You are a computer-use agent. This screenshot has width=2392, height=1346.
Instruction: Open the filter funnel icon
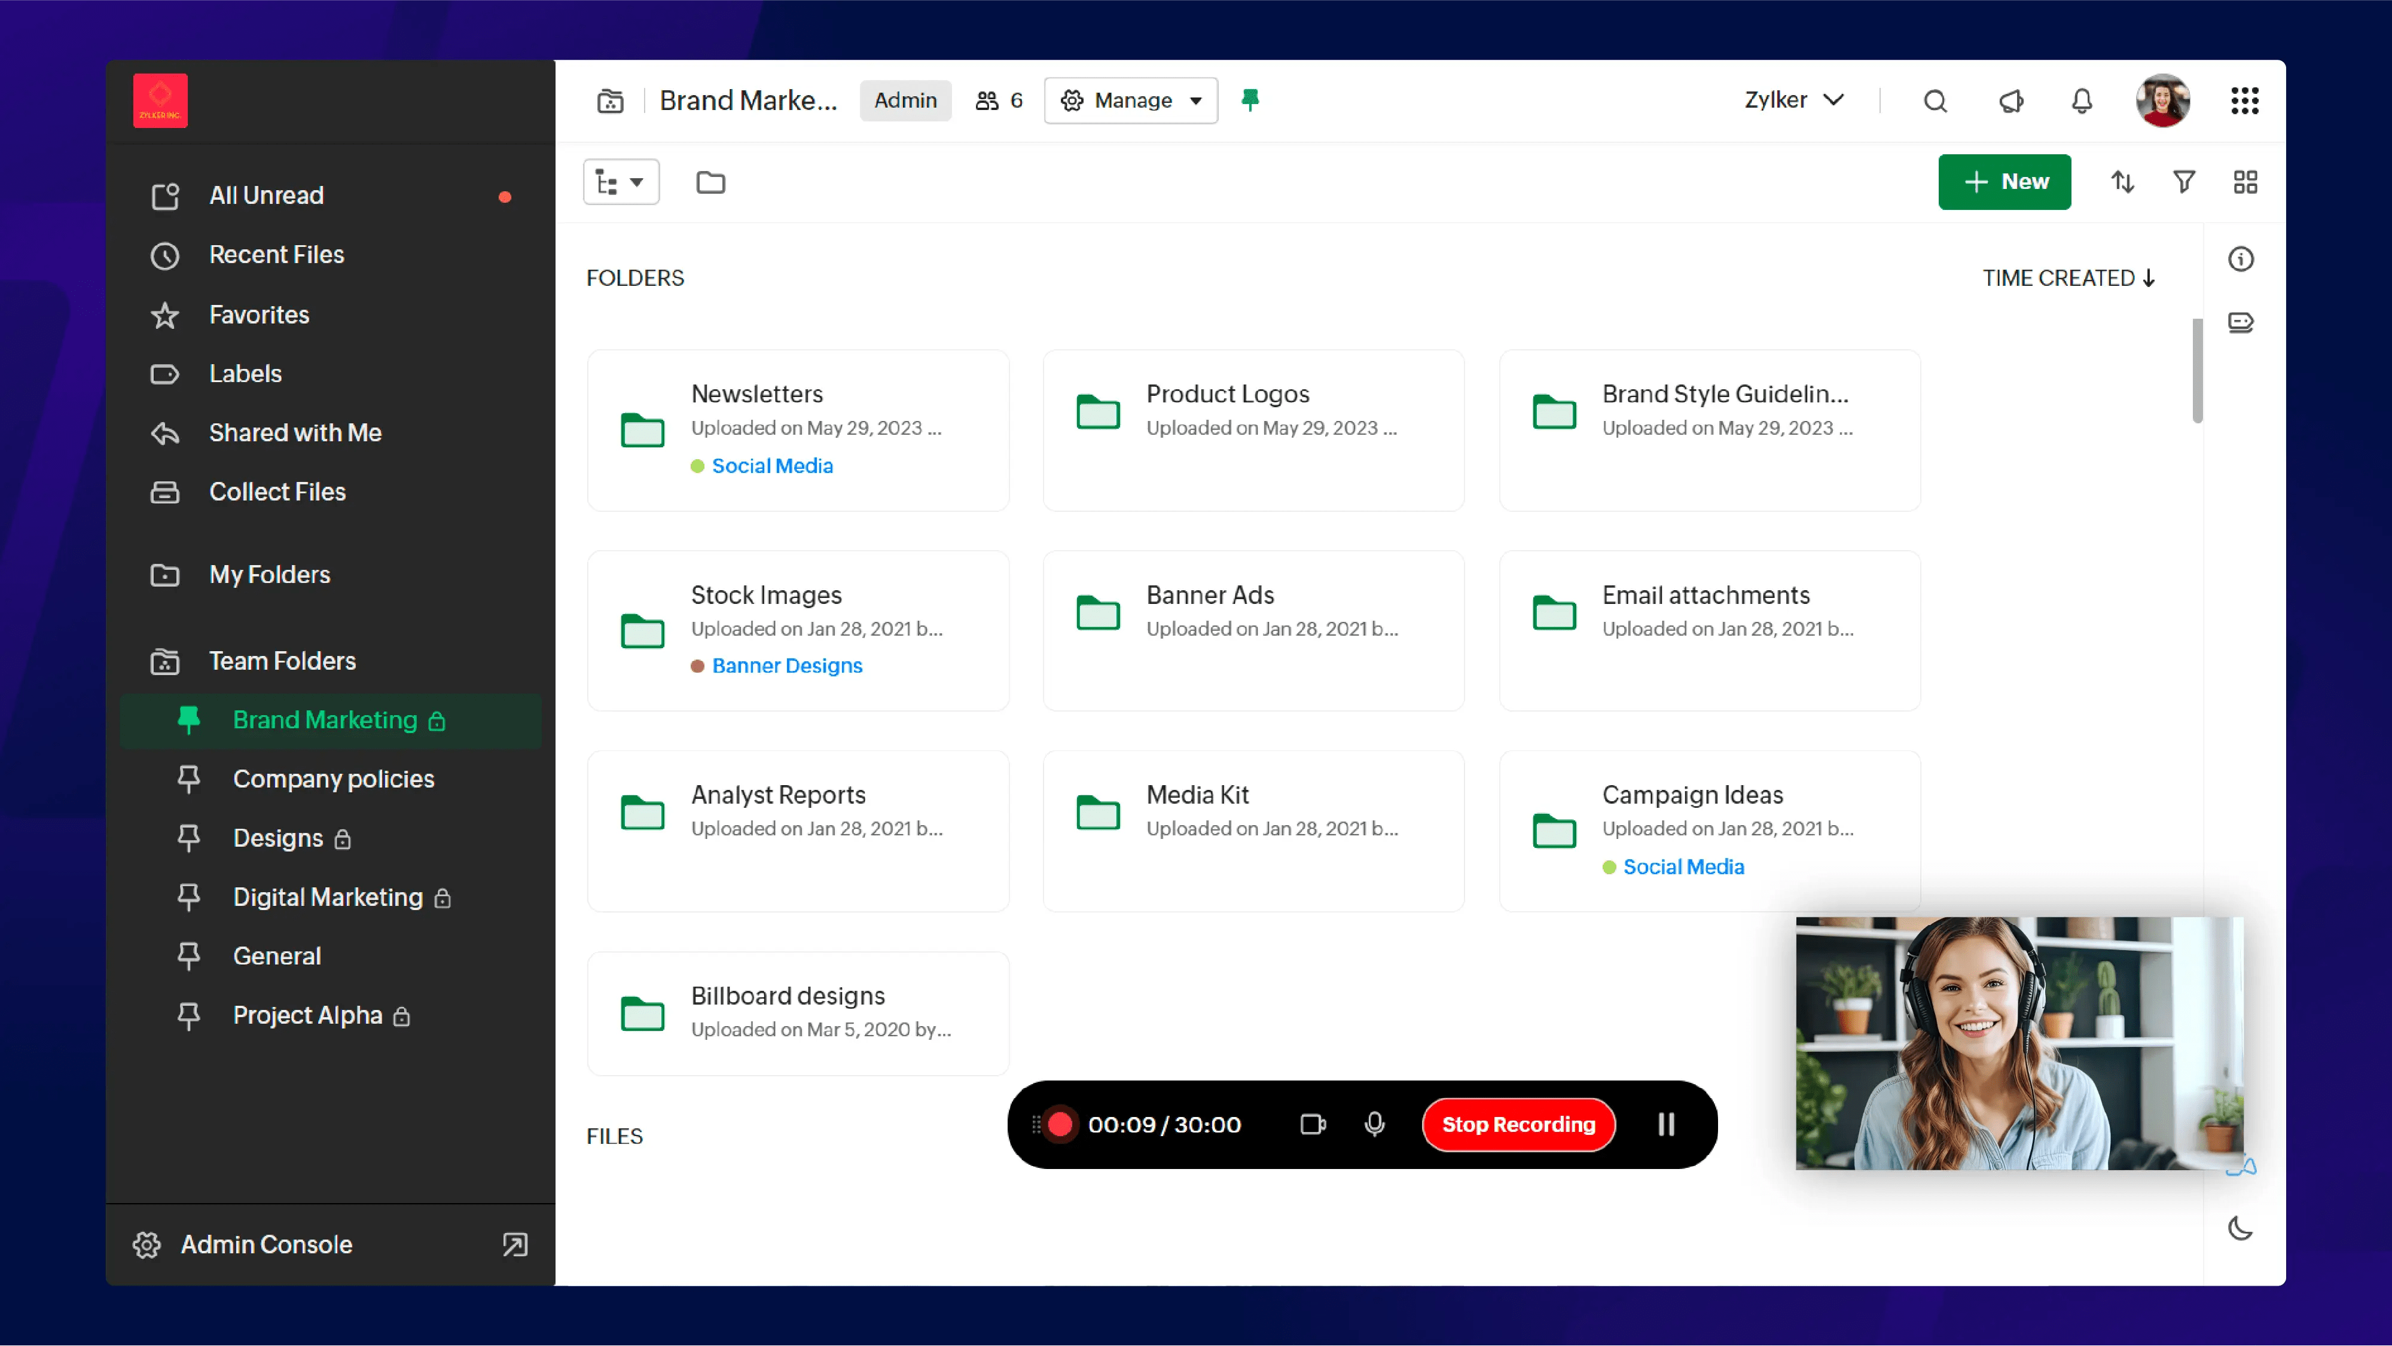[x=2184, y=182]
